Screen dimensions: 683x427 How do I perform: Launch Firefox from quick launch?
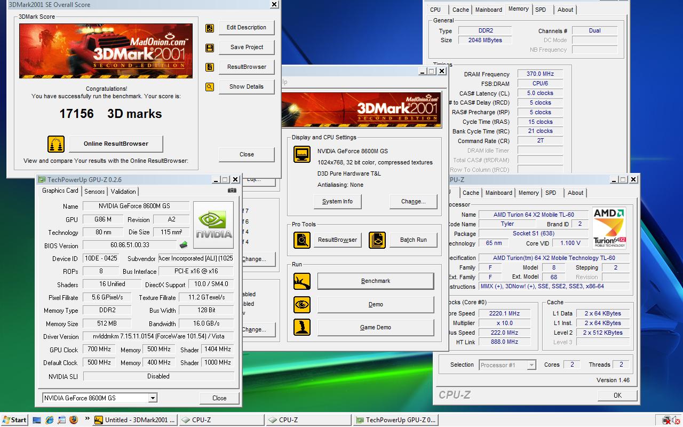pyautogui.click(x=74, y=420)
